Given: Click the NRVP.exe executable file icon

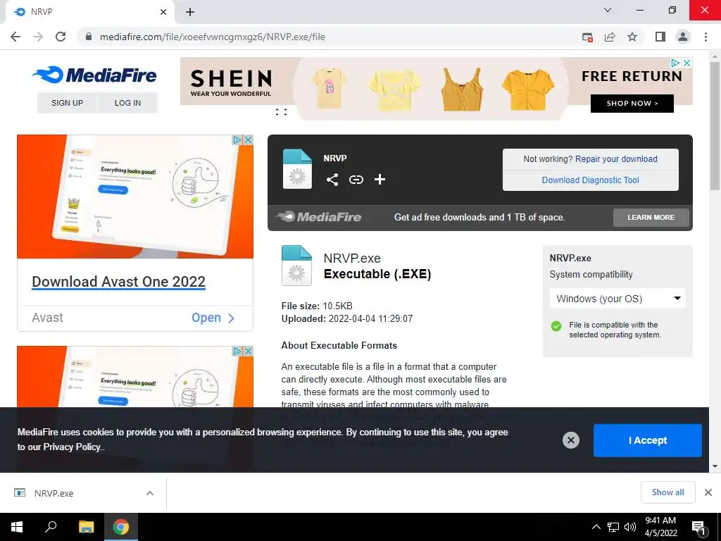Looking at the screenshot, I should click(296, 266).
